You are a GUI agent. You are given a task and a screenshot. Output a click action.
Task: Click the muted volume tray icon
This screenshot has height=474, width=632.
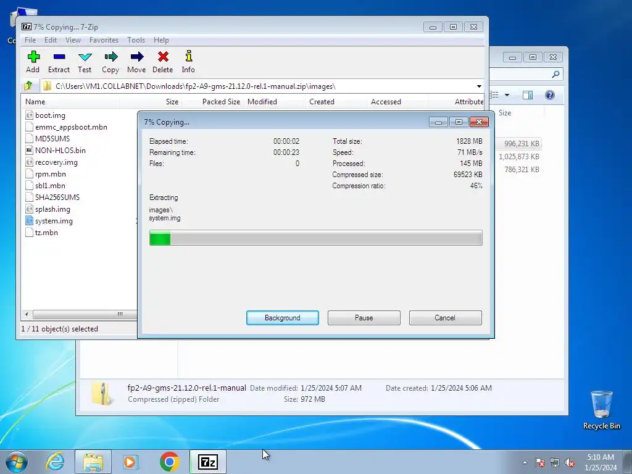point(570,462)
